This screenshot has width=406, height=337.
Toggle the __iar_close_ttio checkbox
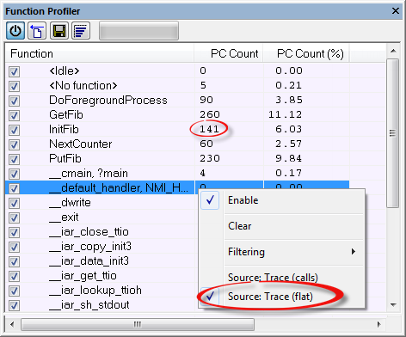pos(14,232)
